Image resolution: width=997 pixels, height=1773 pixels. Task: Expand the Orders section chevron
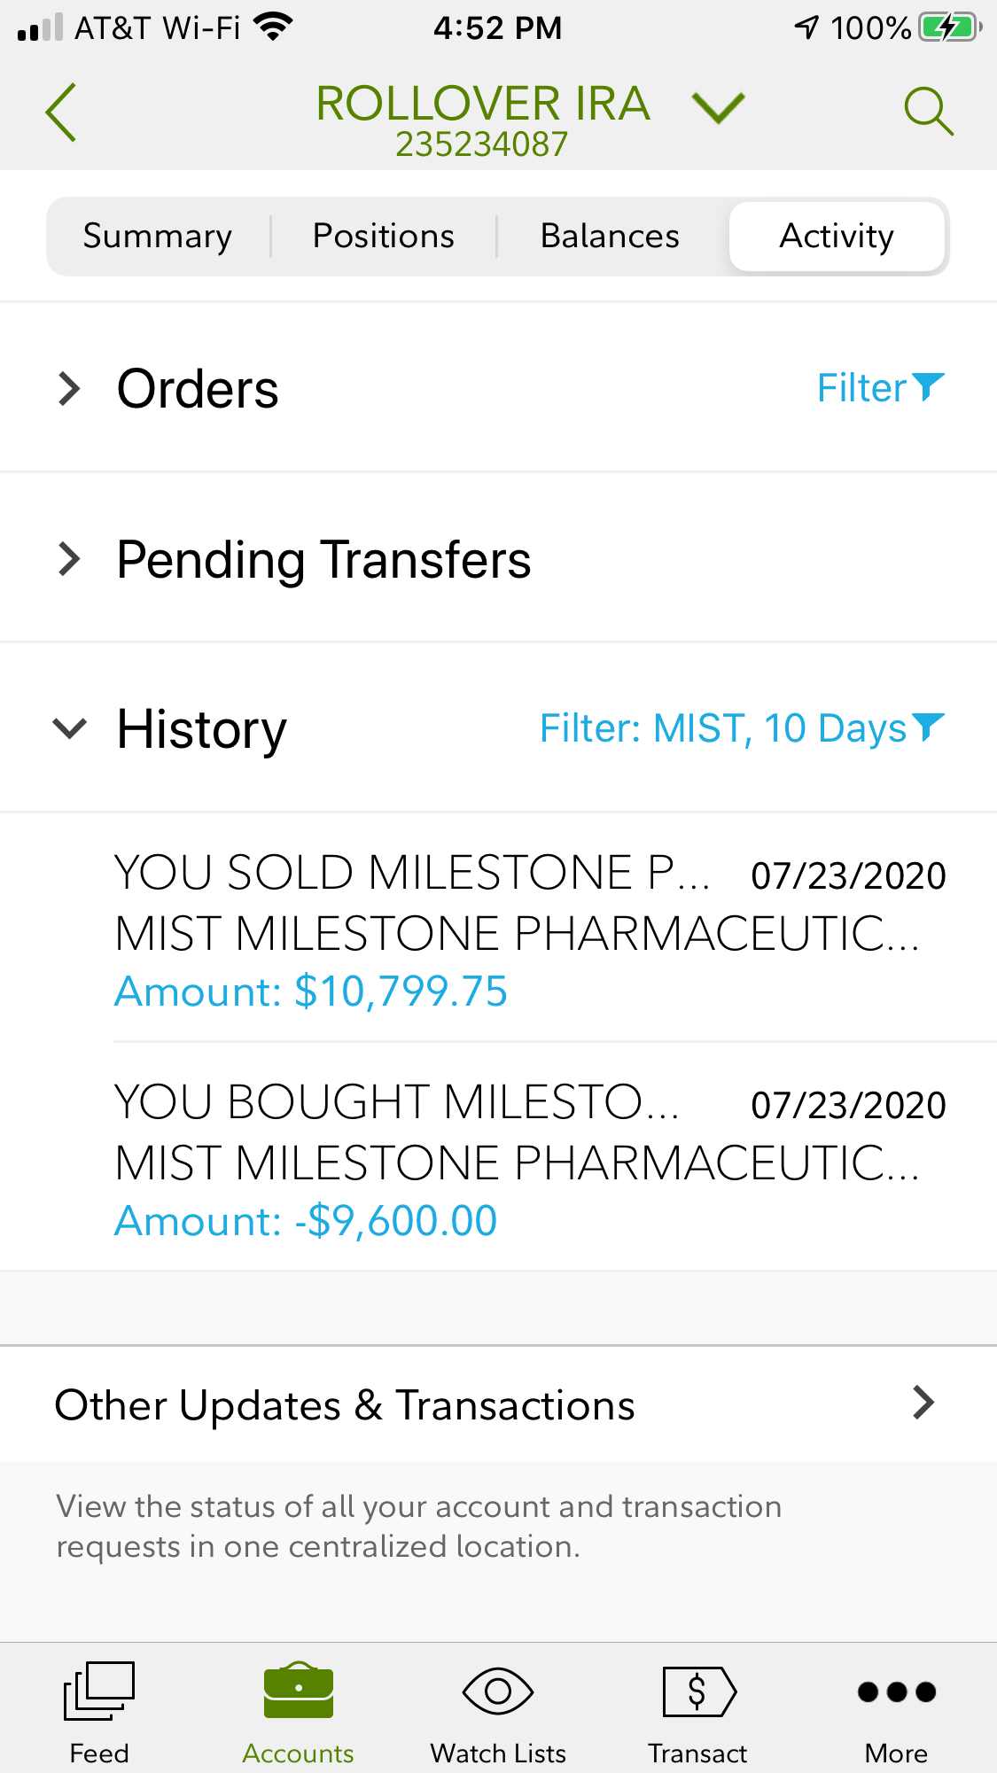69,388
